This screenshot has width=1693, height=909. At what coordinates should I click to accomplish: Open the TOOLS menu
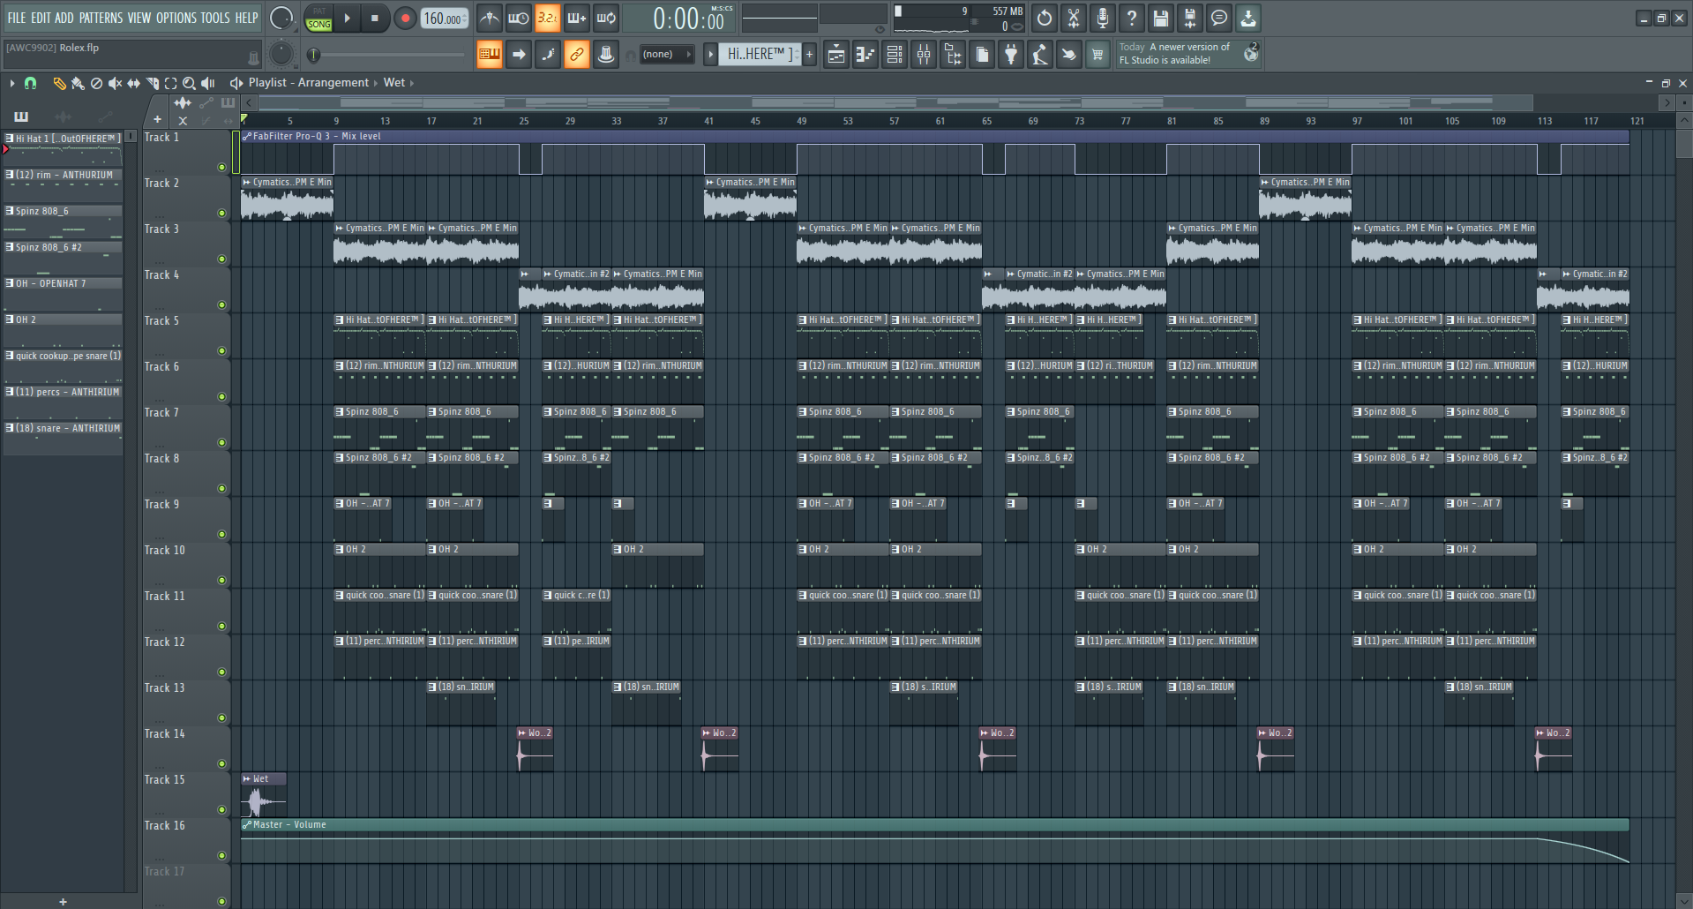pos(215,18)
